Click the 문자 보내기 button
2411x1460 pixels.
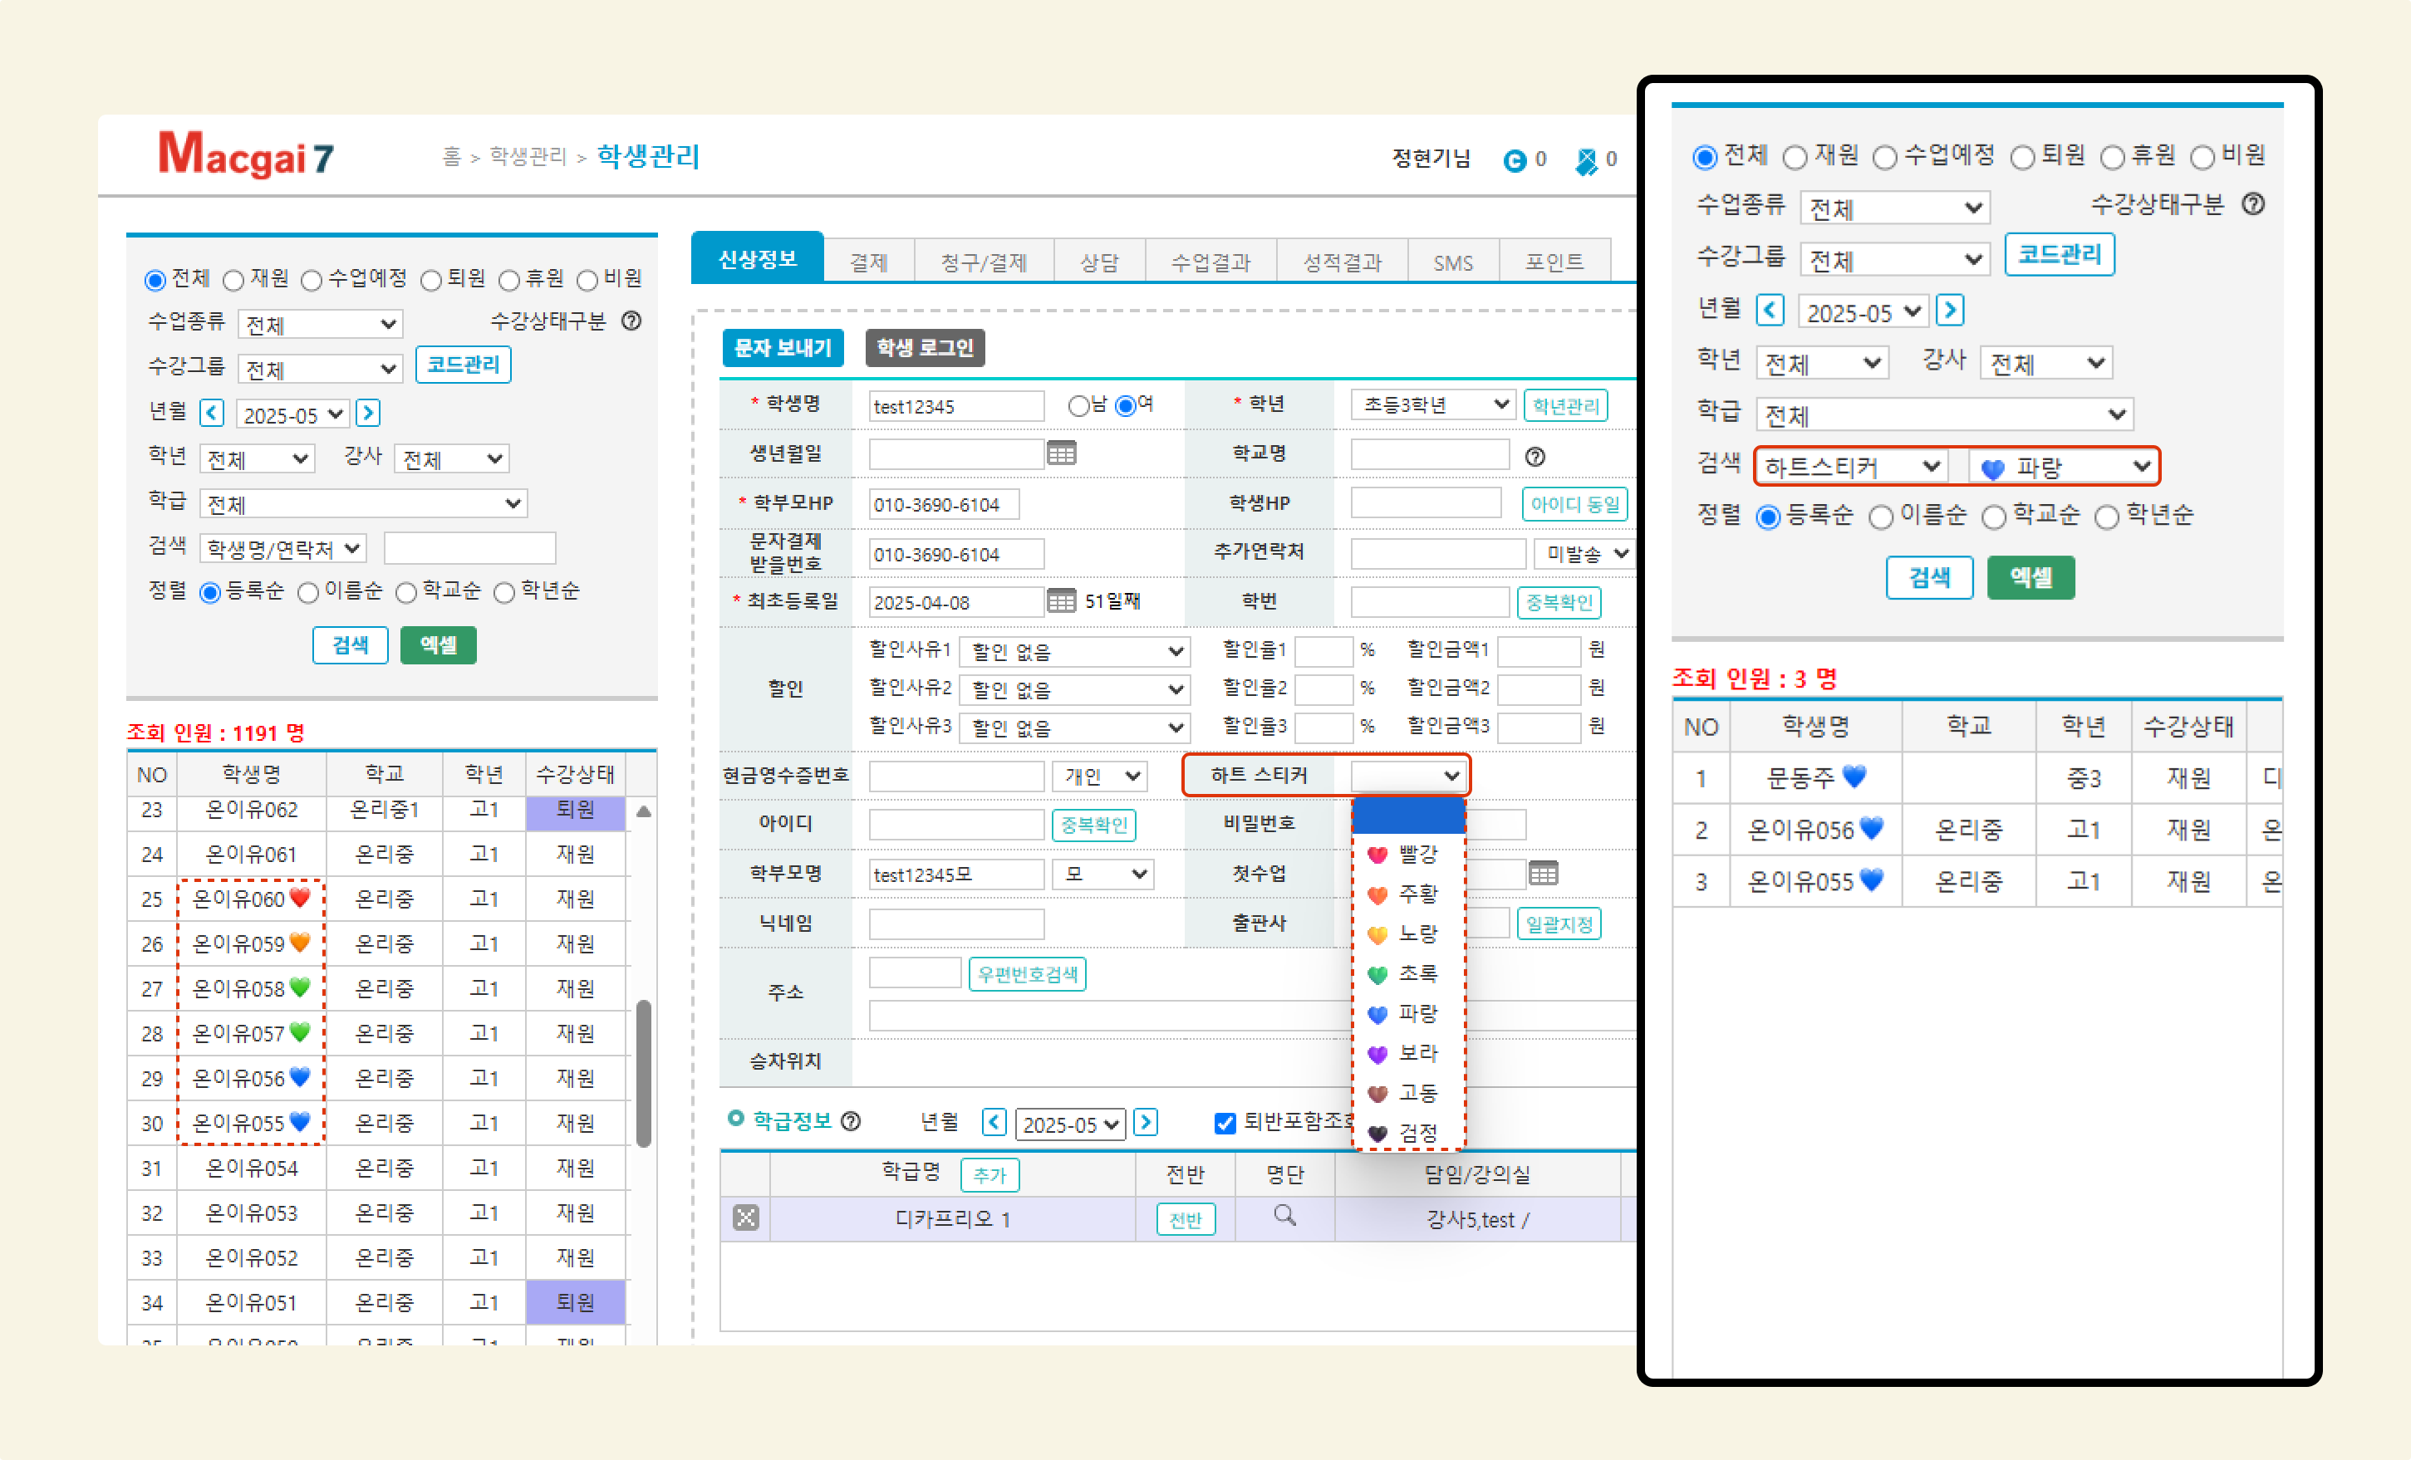coord(782,348)
